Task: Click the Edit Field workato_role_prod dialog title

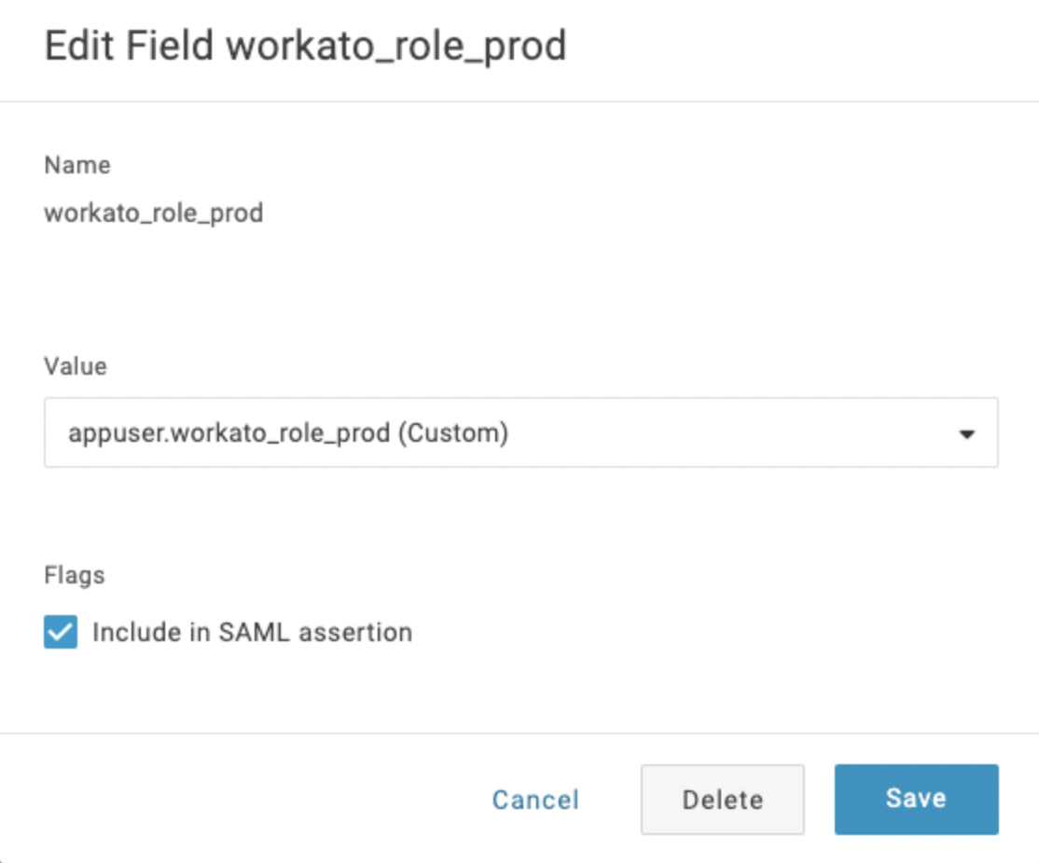Action: (305, 47)
